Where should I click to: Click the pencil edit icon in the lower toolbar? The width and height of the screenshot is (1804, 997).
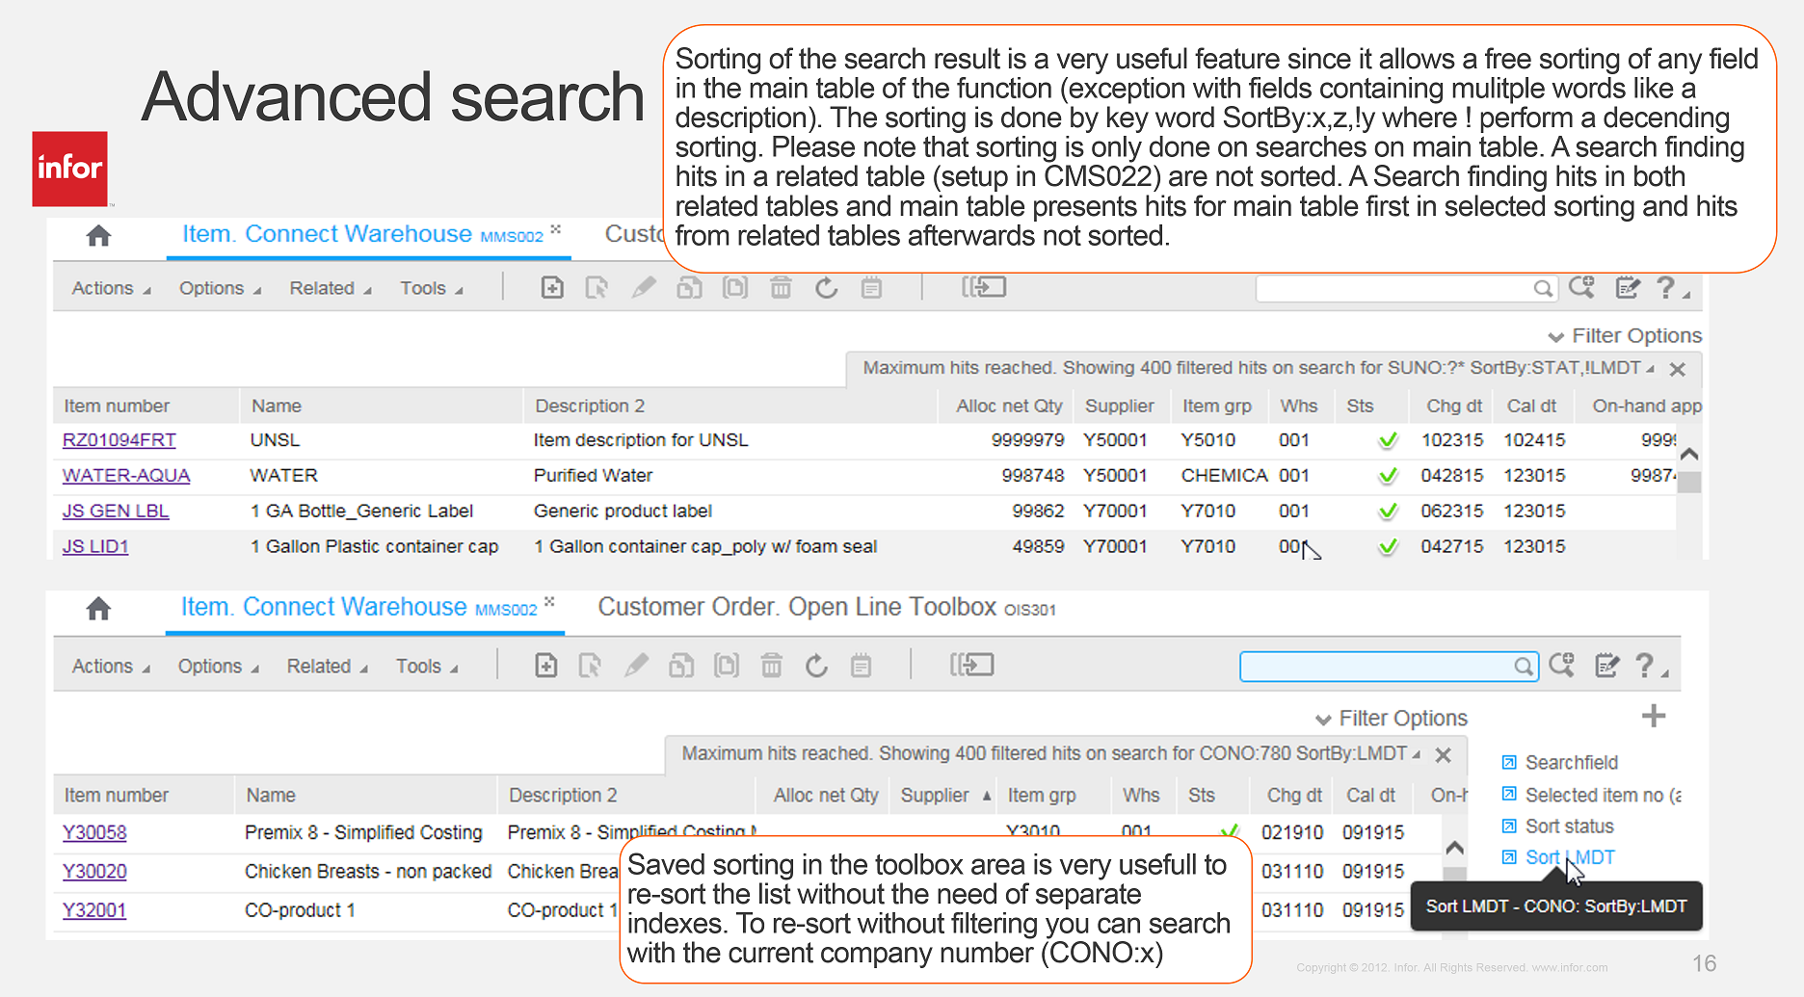(636, 666)
